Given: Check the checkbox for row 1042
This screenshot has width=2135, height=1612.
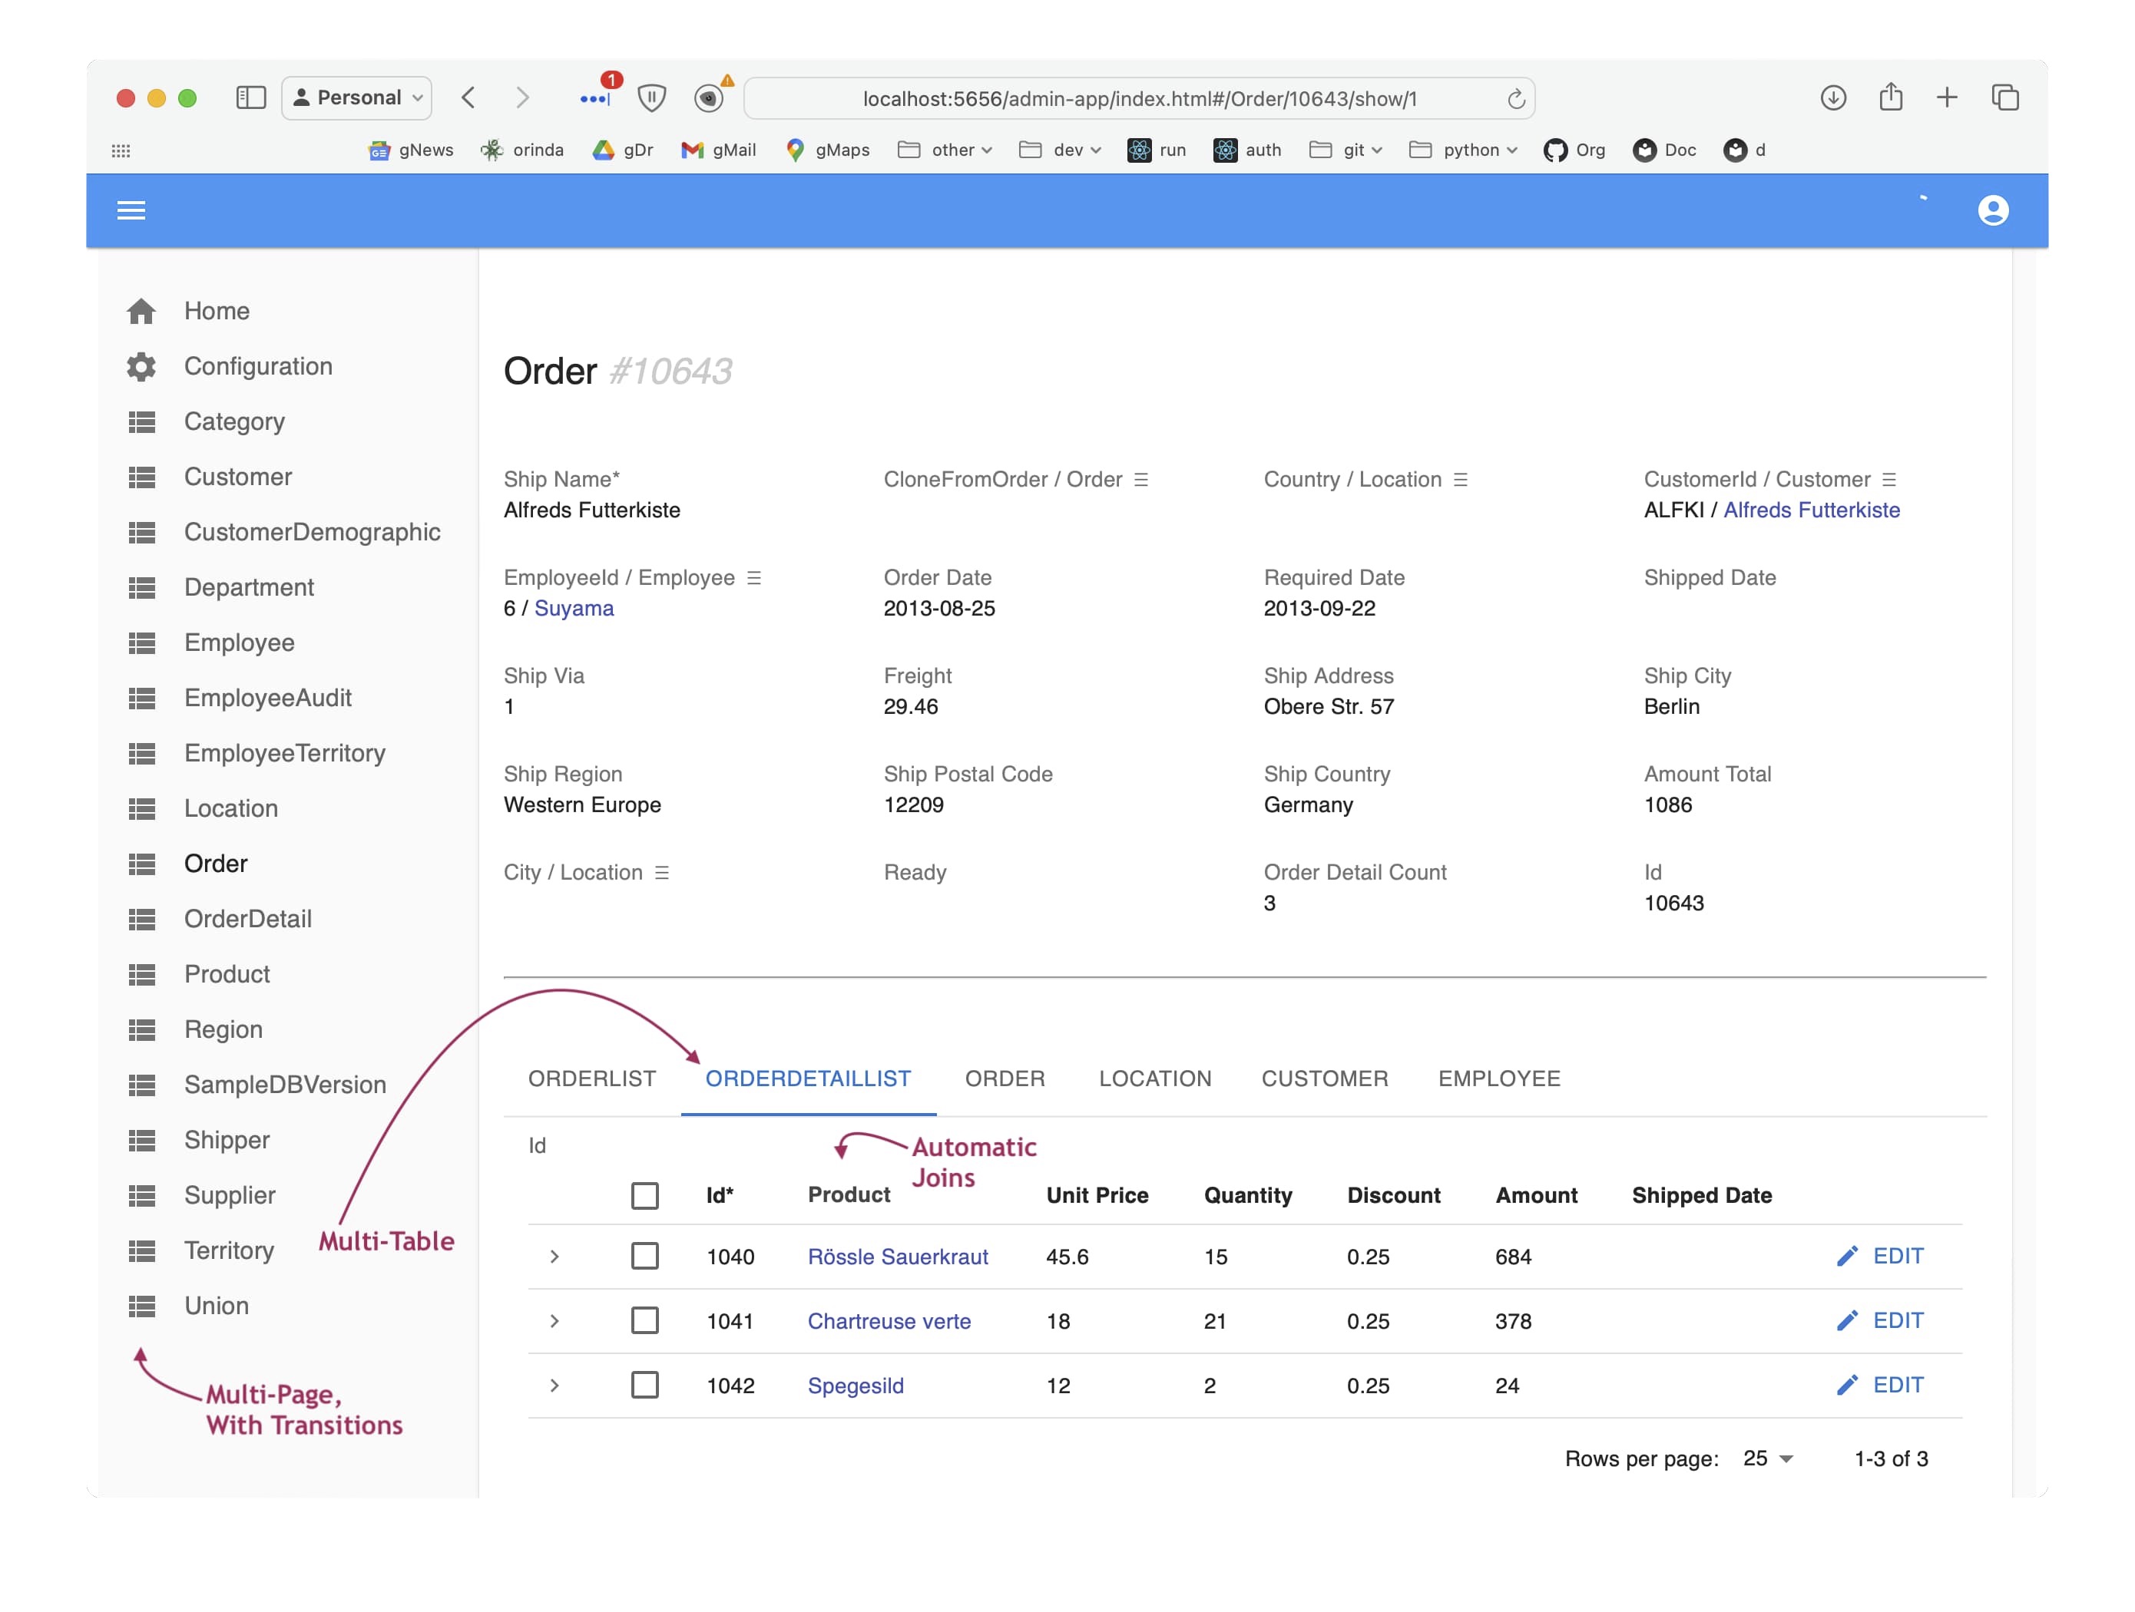Looking at the screenshot, I should click(x=645, y=1386).
